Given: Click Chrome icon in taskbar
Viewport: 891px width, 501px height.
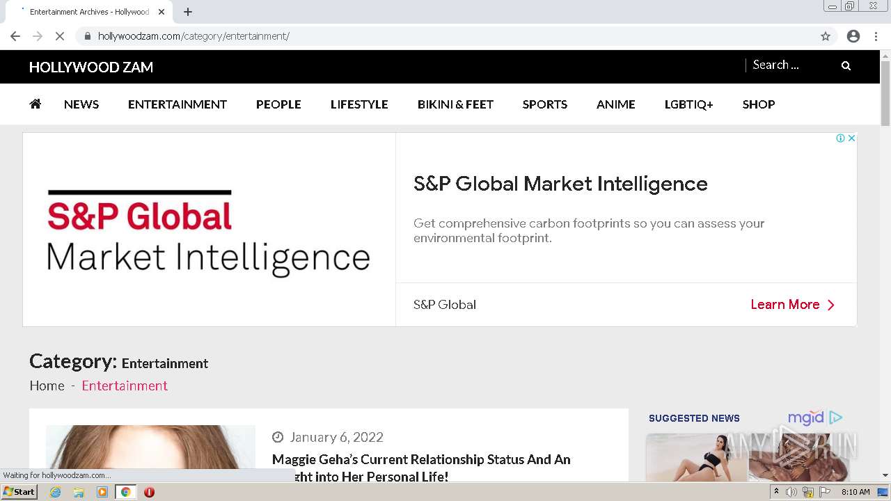Looking at the screenshot, I should coord(125,492).
